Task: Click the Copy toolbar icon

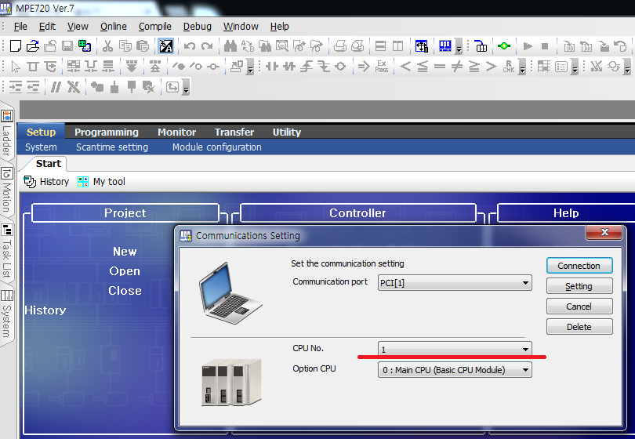Action: coord(125,46)
